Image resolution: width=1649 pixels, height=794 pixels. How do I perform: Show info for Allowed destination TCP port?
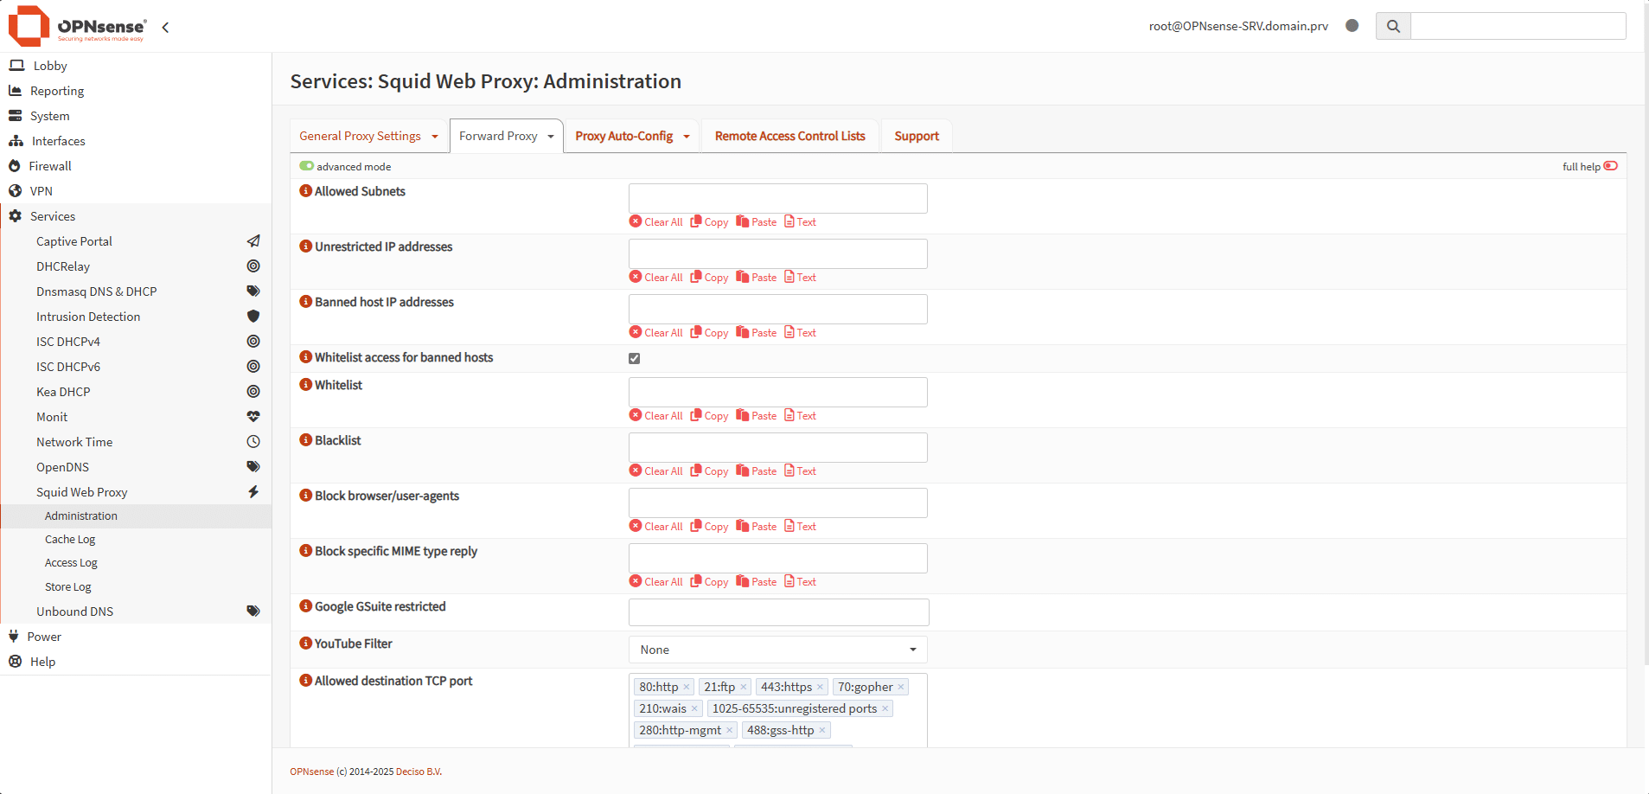pos(305,681)
